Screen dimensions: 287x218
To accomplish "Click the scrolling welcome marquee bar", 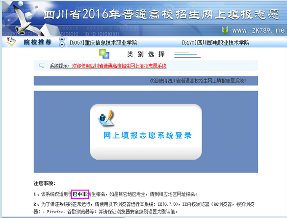I will click(146, 81).
